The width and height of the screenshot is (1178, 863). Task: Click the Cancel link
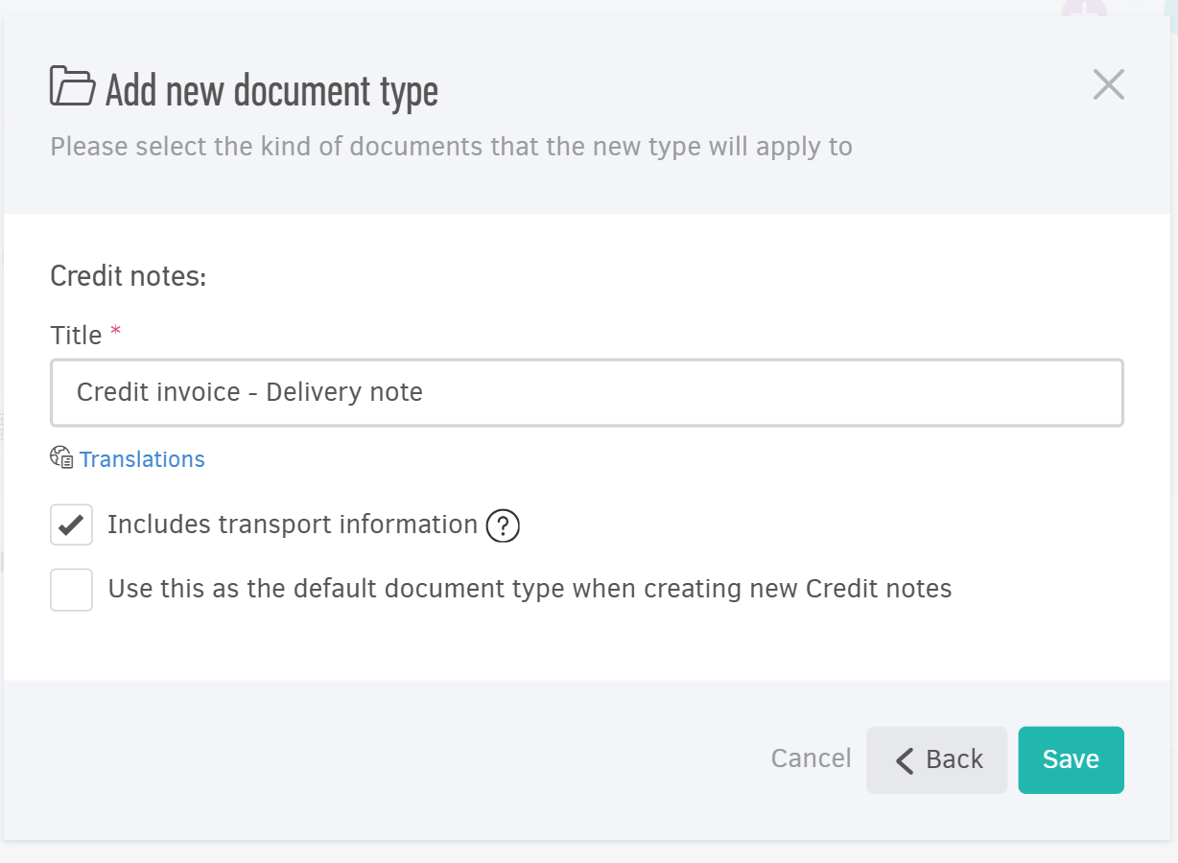(x=811, y=758)
